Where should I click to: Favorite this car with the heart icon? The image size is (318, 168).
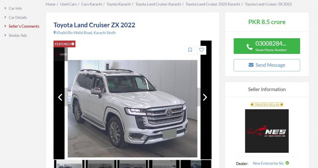(202, 50)
